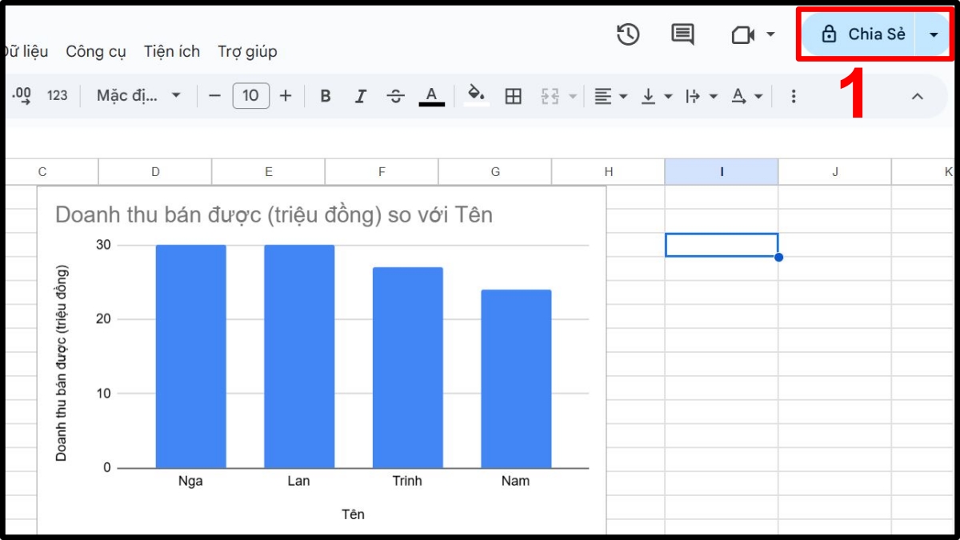
Task: Open the Trợ giúp menu
Action: [247, 51]
